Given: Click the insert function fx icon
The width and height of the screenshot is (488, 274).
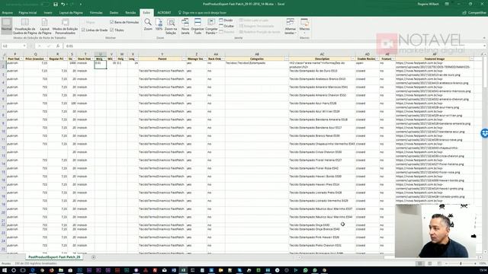Looking at the screenshot, I should tap(58, 46).
